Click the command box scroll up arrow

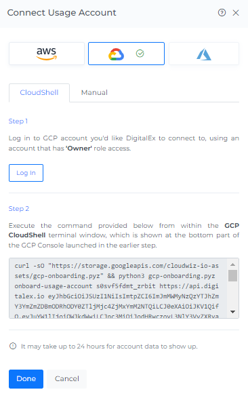coord(232,264)
